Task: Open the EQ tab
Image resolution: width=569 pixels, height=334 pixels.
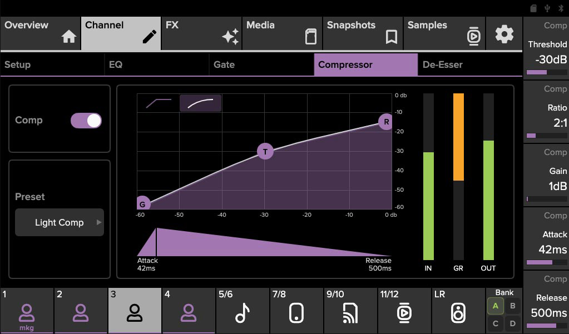Action: tap(116, 64)
